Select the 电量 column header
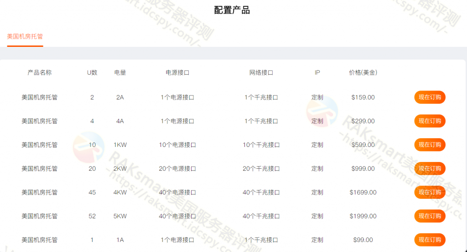This screenshot has width=467, height=252. coord(120,72)
